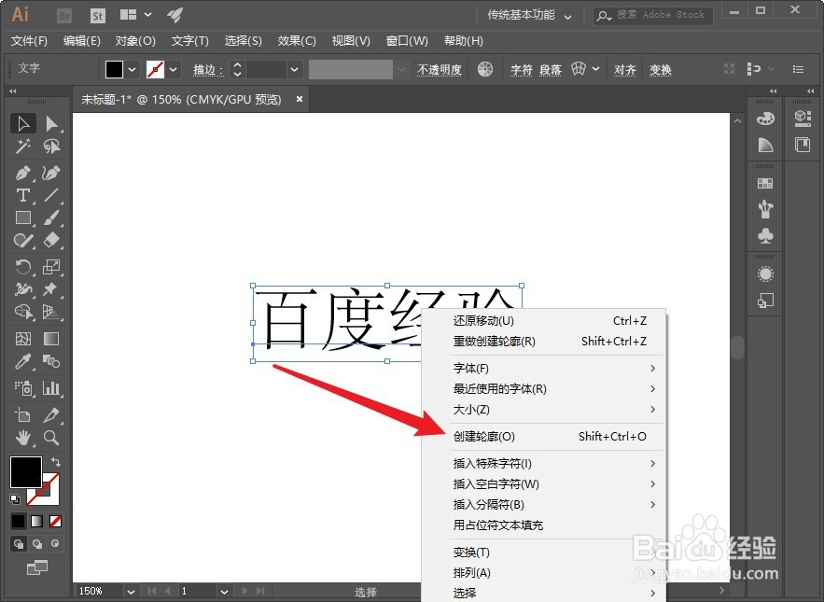Click the toolbox black fill swatch

tap(26, 471)
